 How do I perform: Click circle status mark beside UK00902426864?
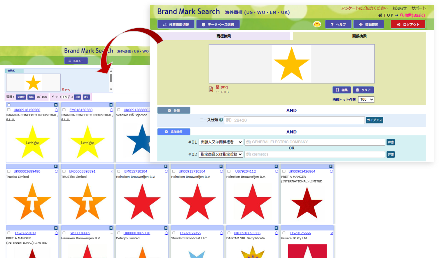point(331,172)
